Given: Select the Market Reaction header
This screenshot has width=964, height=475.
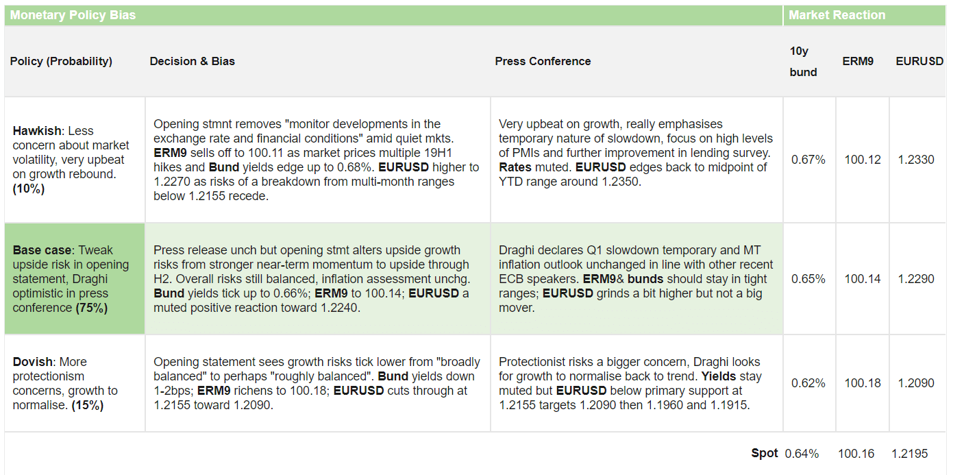Looking at the screenshot, I should (x=837, y=15).
